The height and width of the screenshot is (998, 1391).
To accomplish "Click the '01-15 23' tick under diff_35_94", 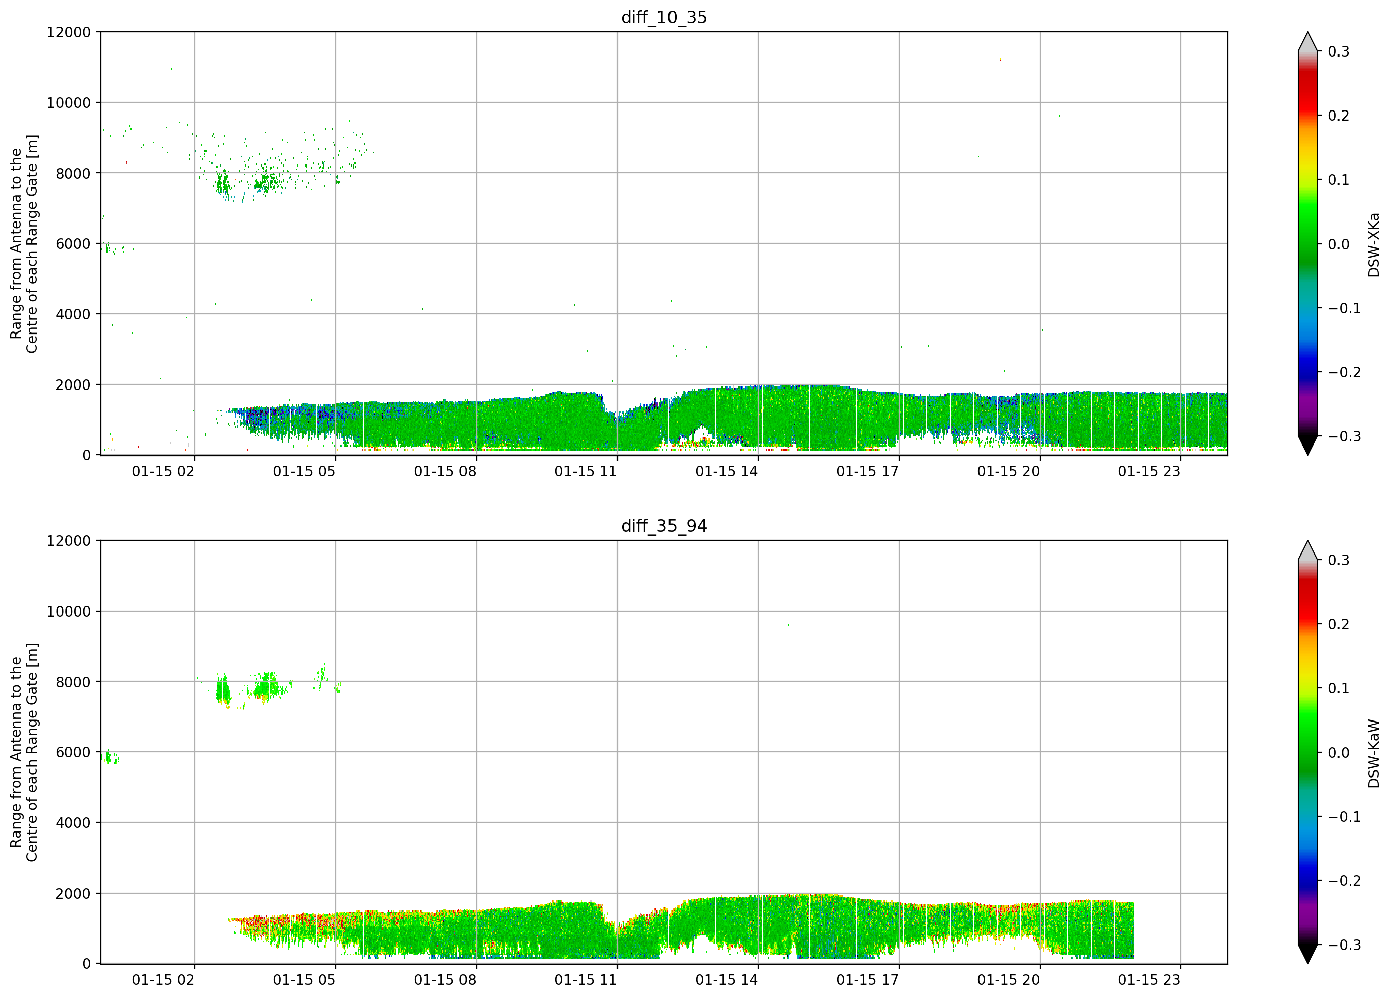I will click(1149, 980).
